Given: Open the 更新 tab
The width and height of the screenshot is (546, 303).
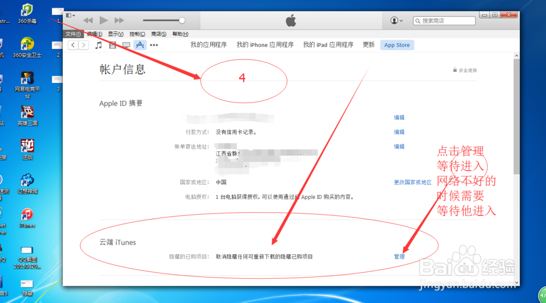Looking at the screenshot, I should click(x=369, y=45).
